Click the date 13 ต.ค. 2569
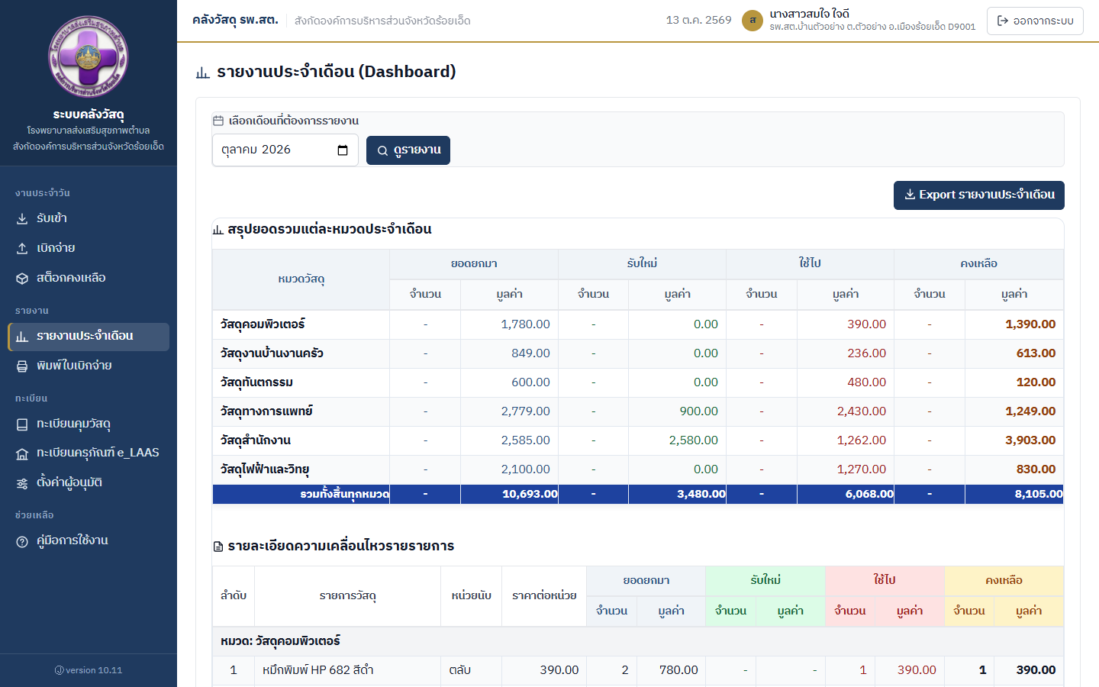Viewport: 1099px width, 687px height. coord(698,21)
